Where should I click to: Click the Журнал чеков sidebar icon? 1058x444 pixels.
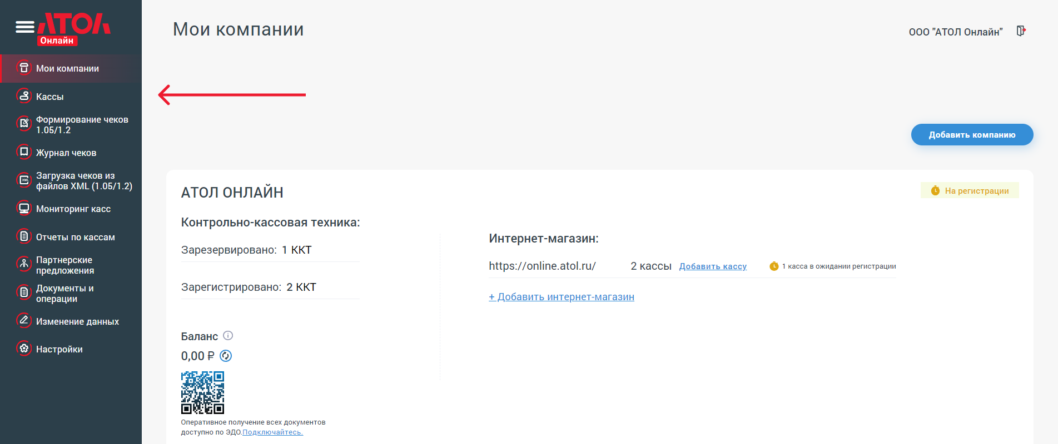pyautogui.click(x=24, y=152)
